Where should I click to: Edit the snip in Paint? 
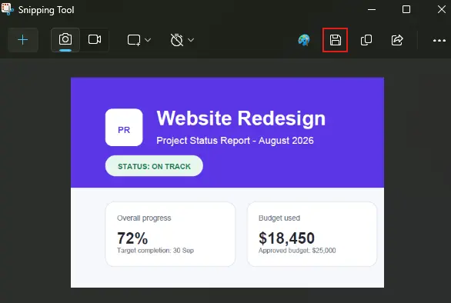[304, 40]
